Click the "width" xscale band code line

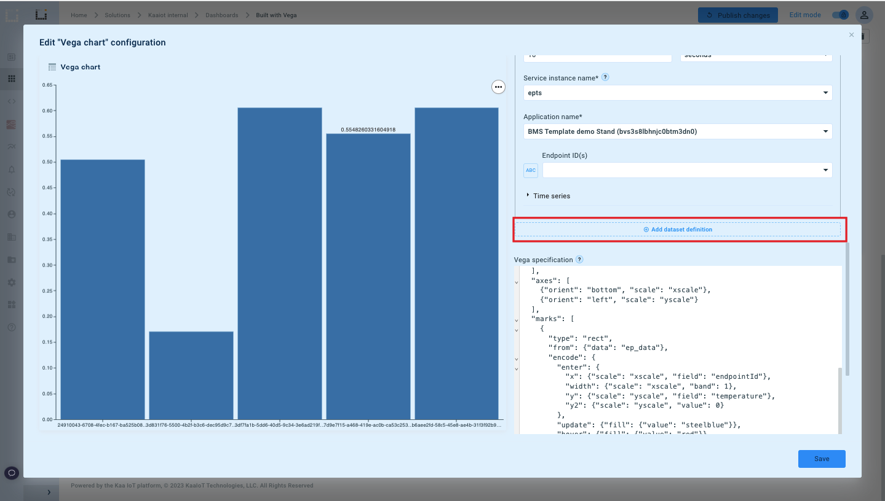pyautogui.click(x=651, y=386)
